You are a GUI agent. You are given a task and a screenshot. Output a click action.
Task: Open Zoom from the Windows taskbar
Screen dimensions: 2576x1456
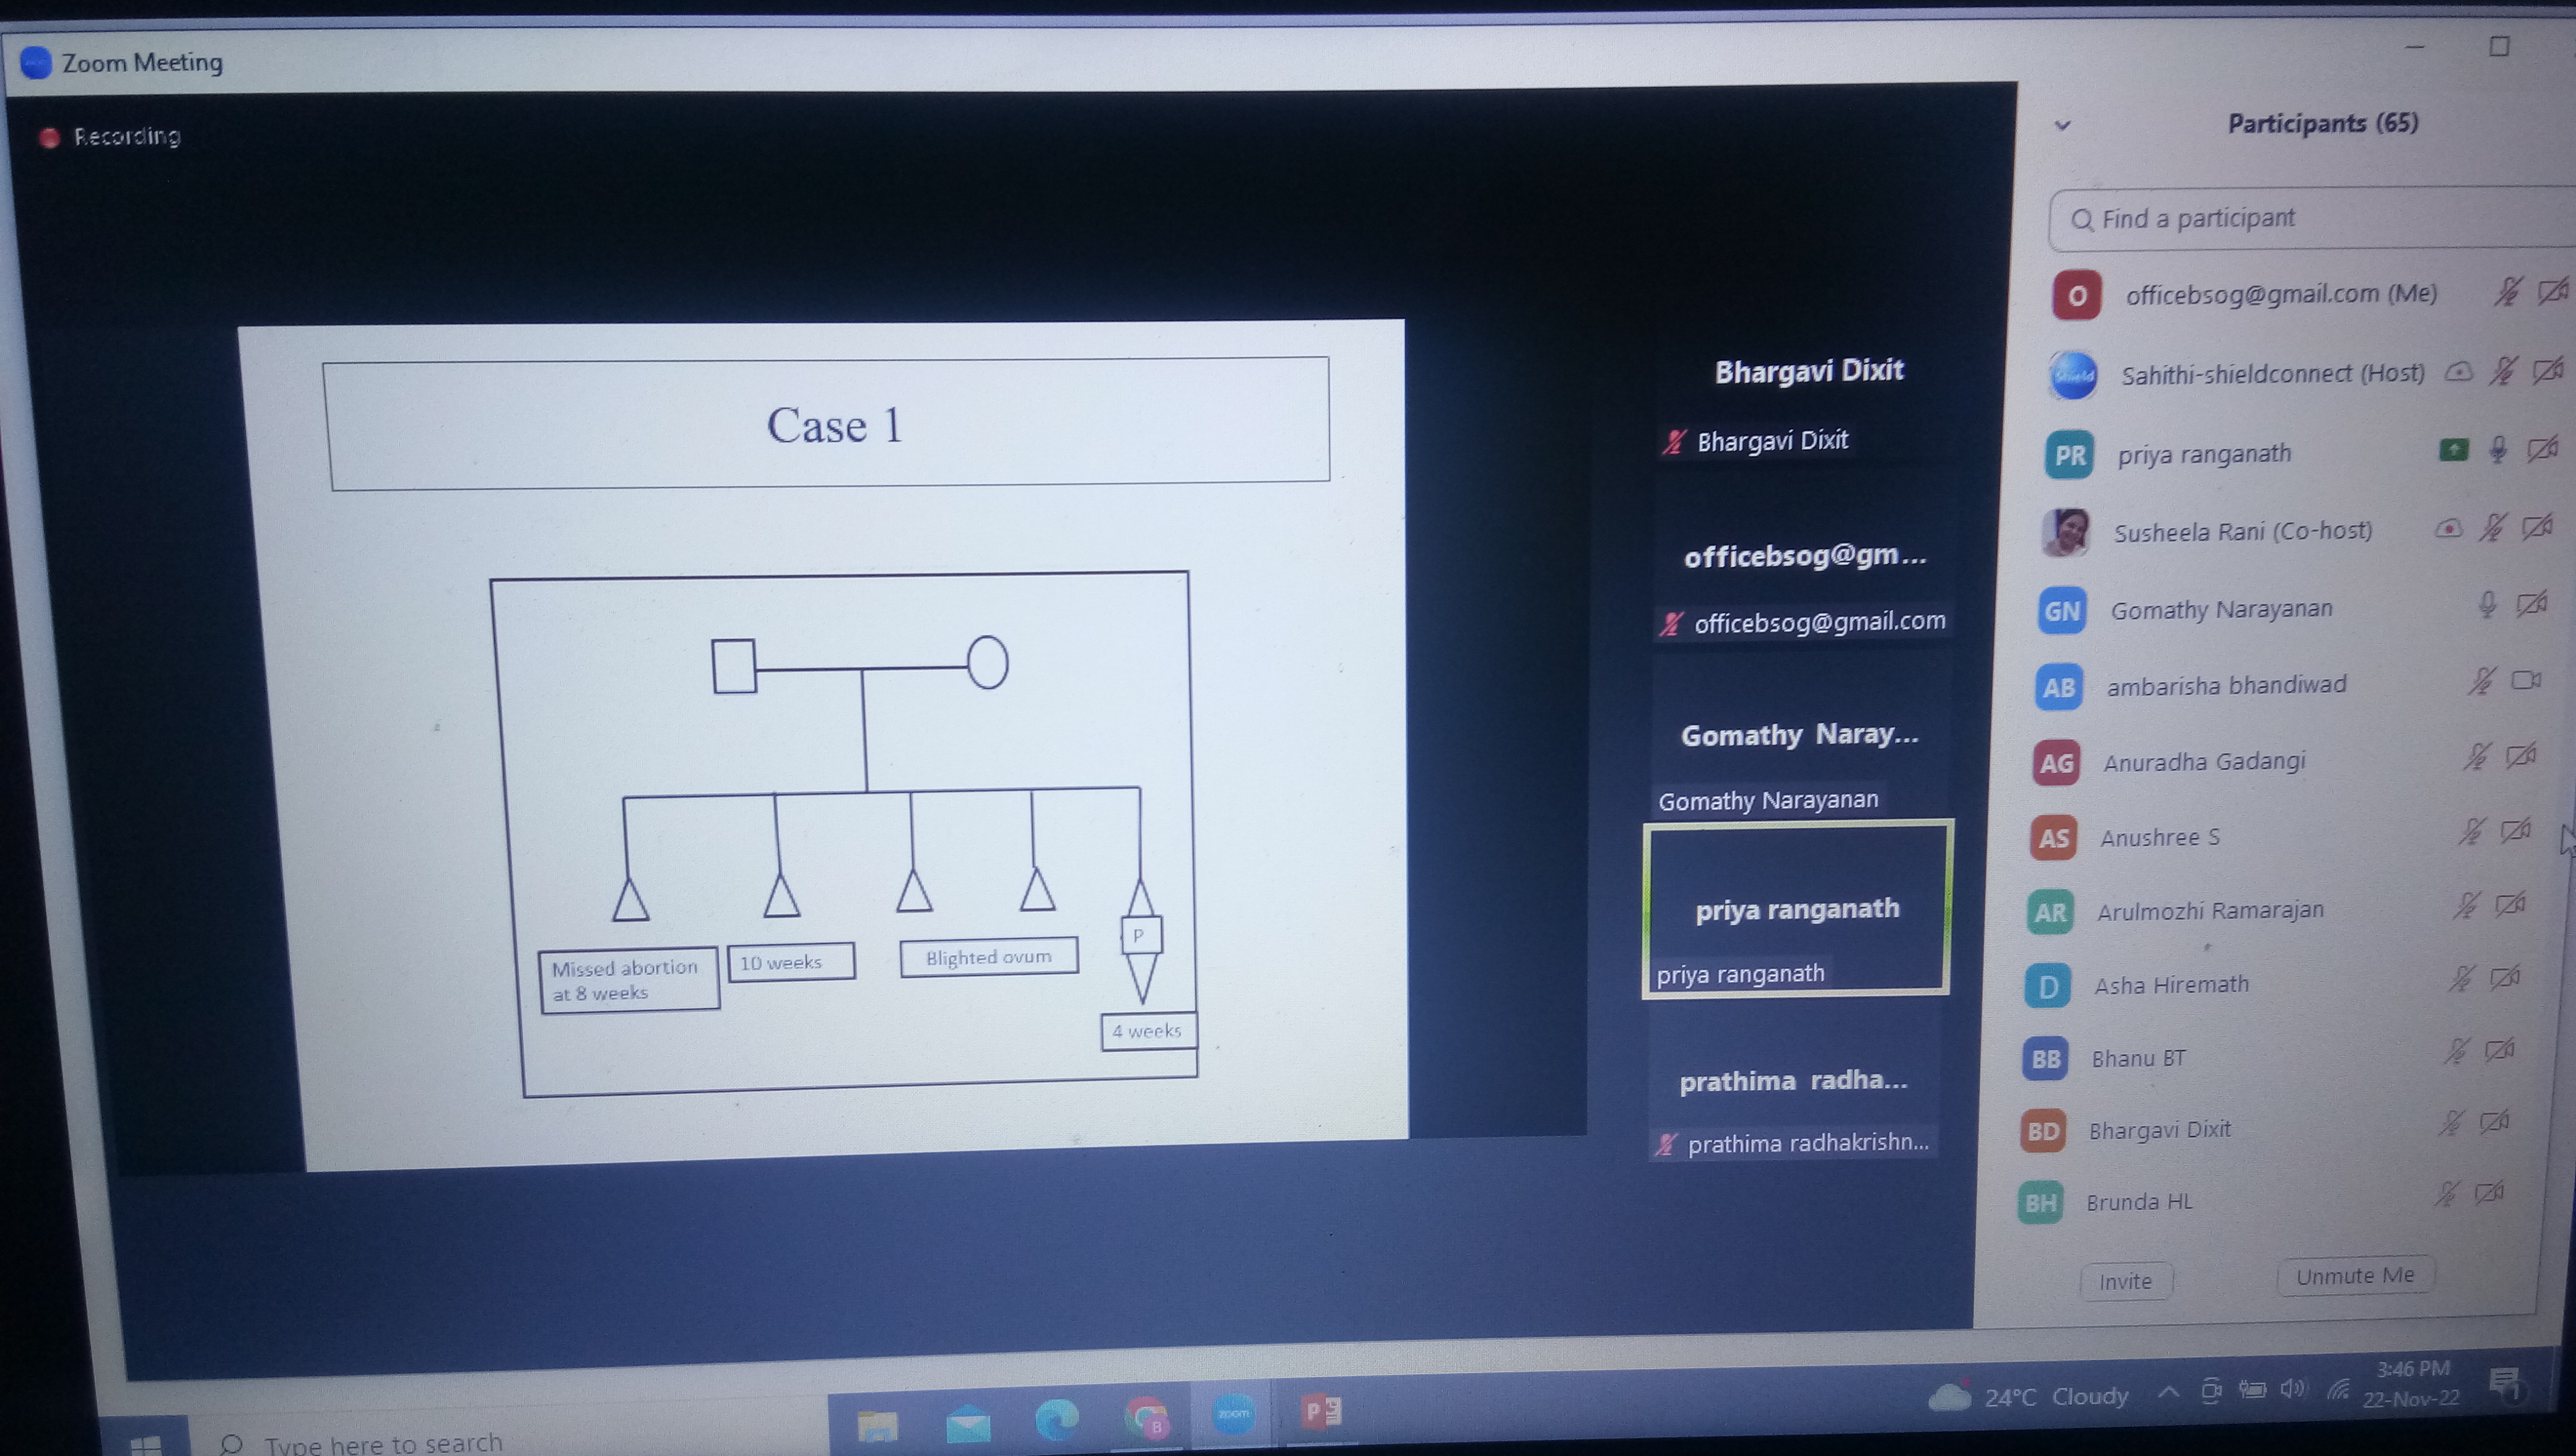1233,1414
